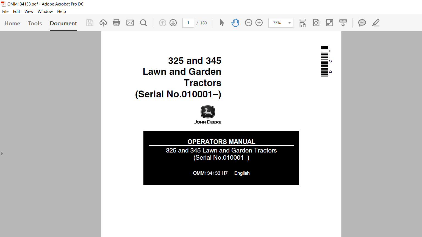The image size is (422, 237).
Task: Zoom in with plus button
Action: pos(259,23)
